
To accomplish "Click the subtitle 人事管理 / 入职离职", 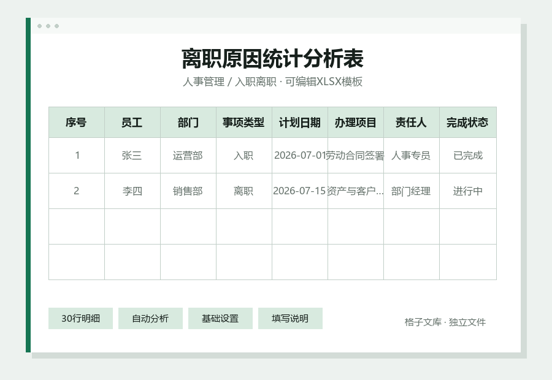I will 229,82.
